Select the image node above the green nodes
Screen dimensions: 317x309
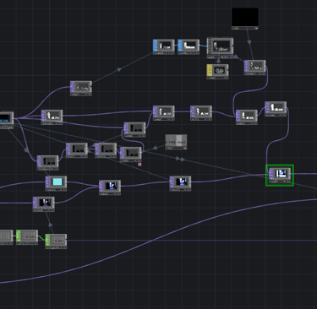pyautogui.click(x=43, y=204)
